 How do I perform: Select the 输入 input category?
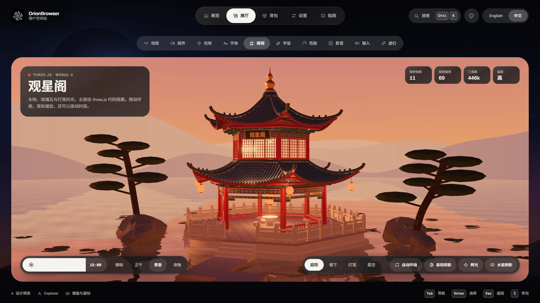coord(362,43)
